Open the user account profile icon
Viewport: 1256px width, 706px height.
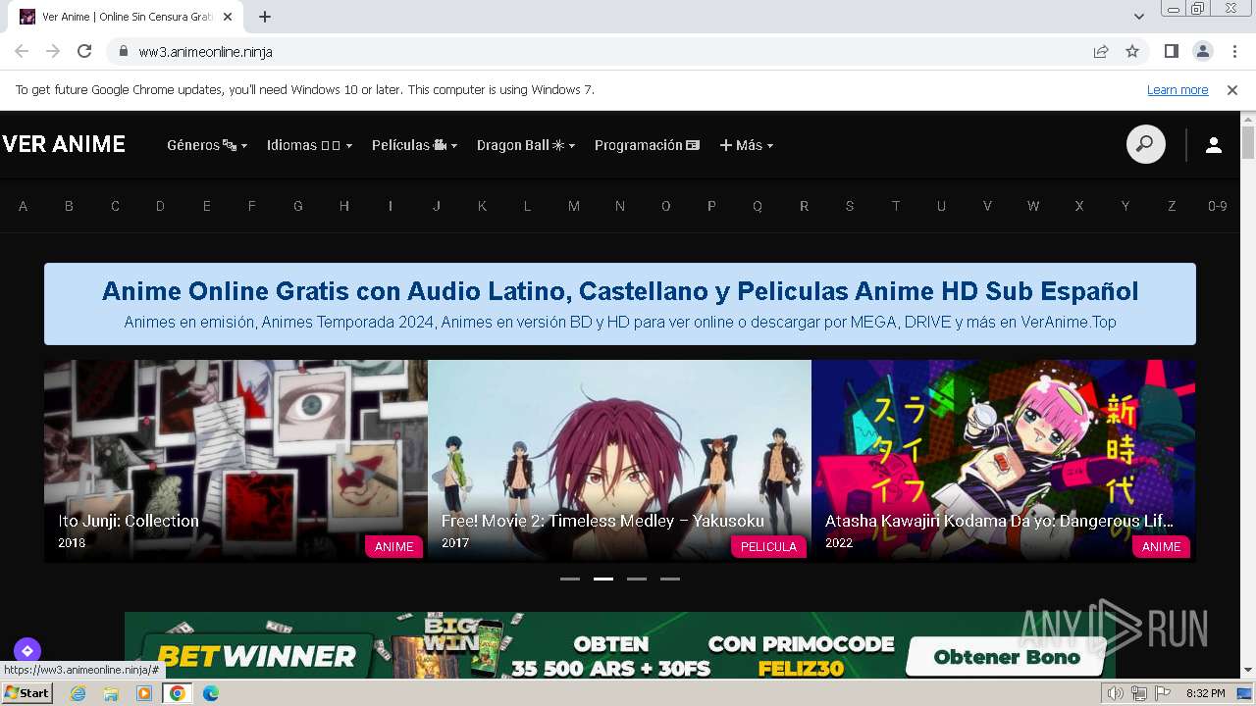[1214, 145]
